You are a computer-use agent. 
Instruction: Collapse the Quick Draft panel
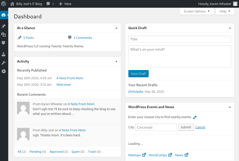tap(230, 28)
